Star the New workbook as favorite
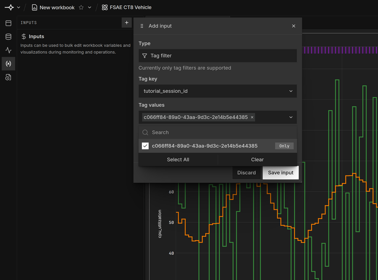This screenshot has height=280, width=378. click(x=81, y=8)
